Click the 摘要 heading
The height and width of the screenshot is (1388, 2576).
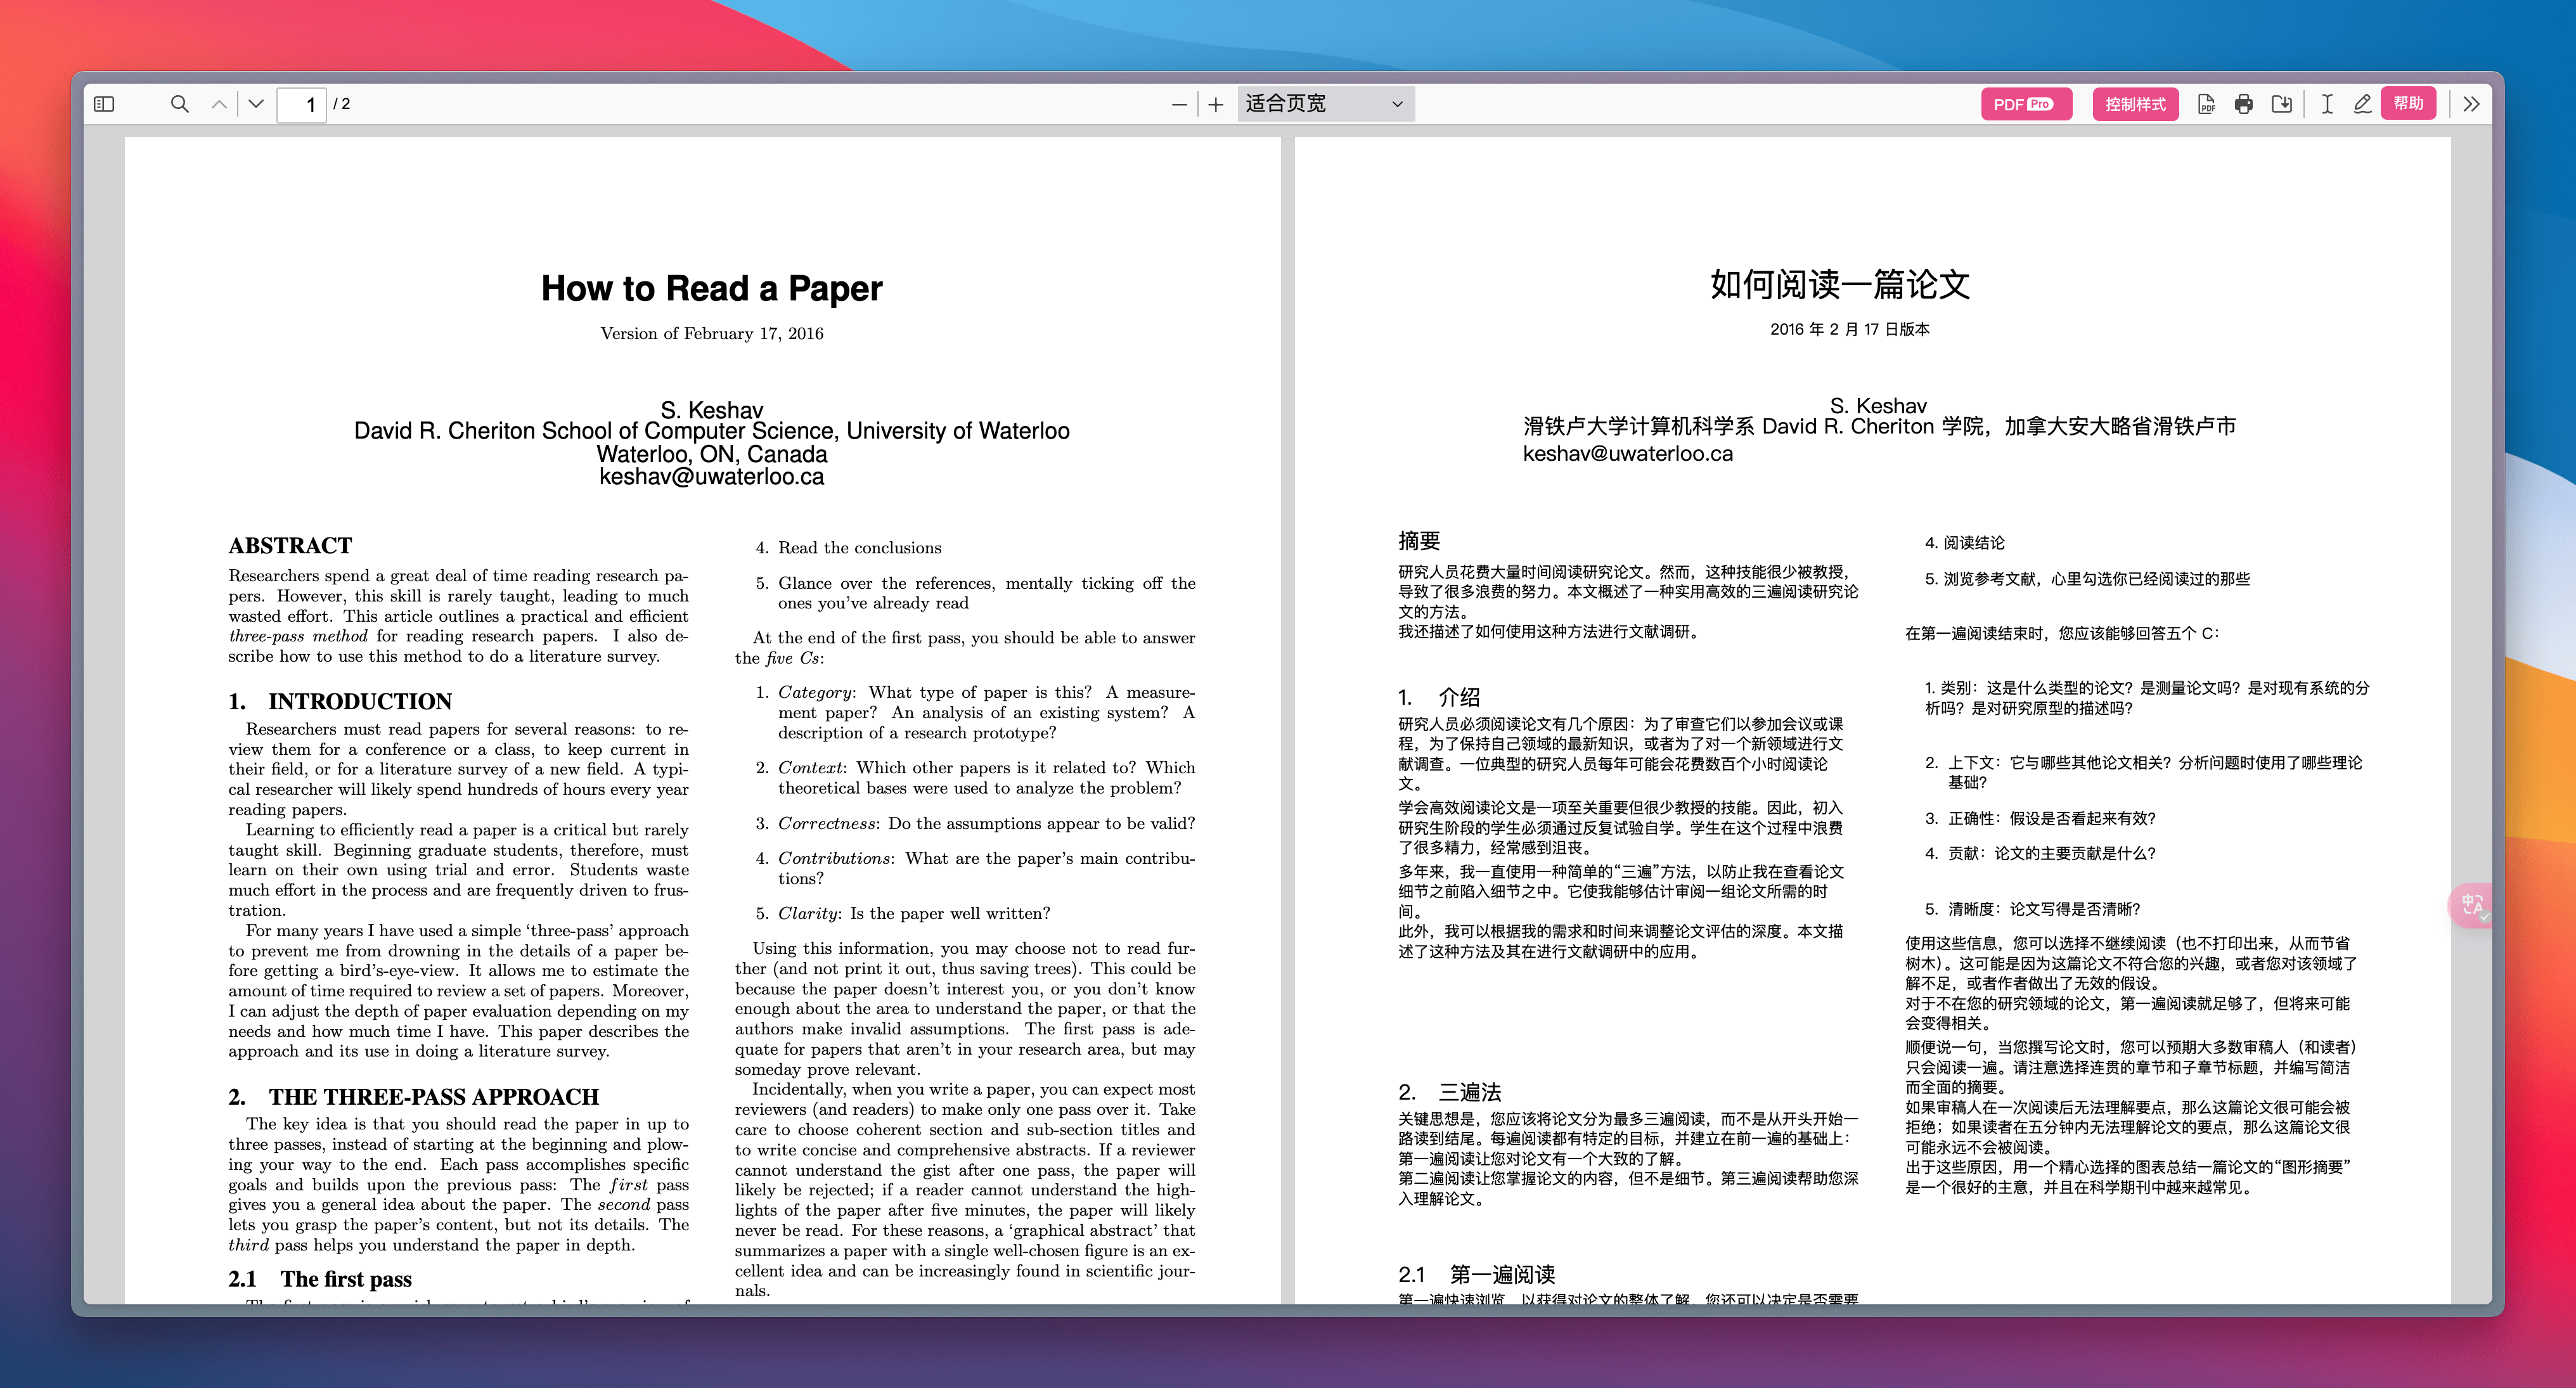coord(1419,541)
